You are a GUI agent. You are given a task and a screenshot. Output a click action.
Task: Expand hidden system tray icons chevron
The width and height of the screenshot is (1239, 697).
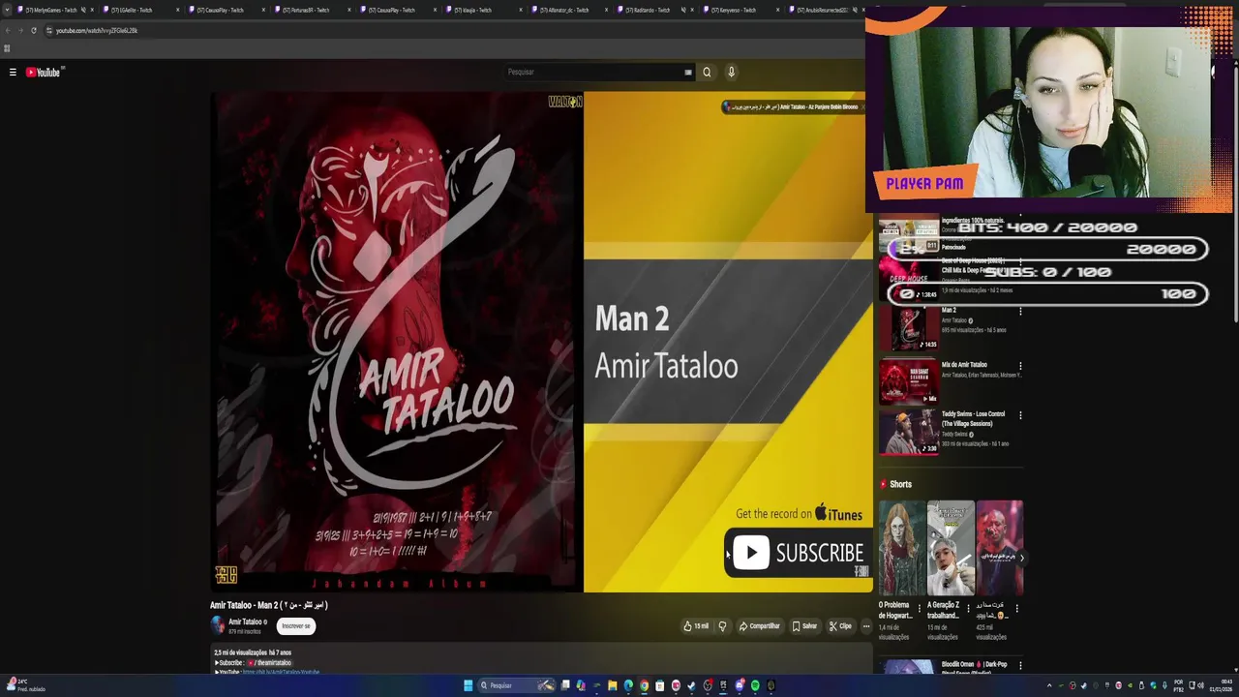pos(1049,685)
